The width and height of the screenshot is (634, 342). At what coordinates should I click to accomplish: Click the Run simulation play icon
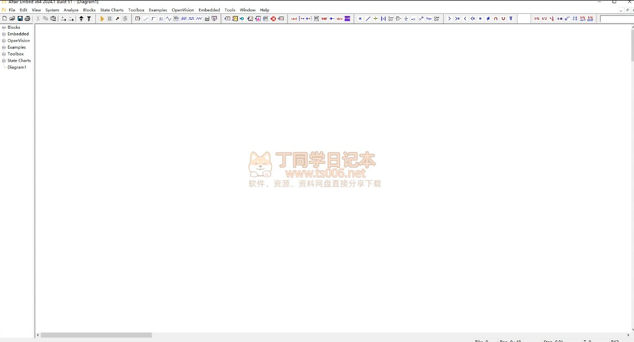coord(102,19)
